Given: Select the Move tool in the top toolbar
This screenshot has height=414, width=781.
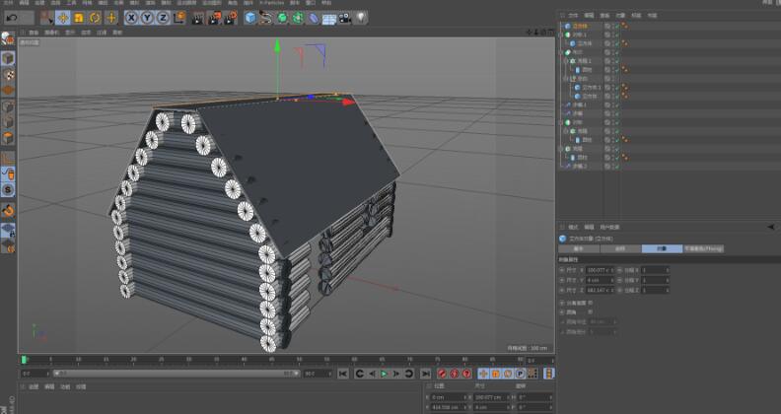Looking at the screenshot, I should [x=63, y=18].
